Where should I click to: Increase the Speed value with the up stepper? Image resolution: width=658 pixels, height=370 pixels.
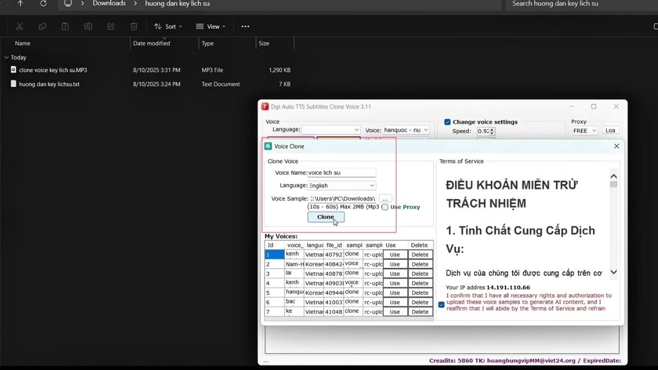tap(492, 129)
